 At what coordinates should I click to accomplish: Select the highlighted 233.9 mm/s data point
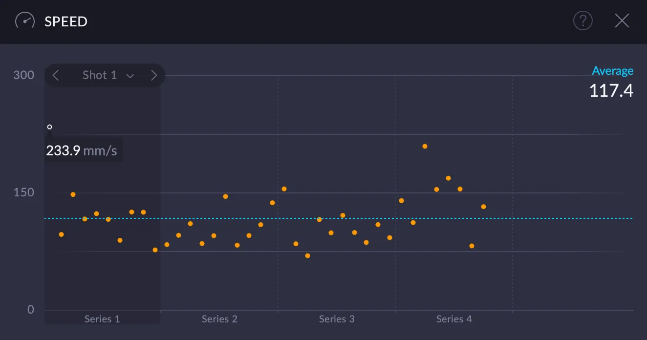click(49, 127)
